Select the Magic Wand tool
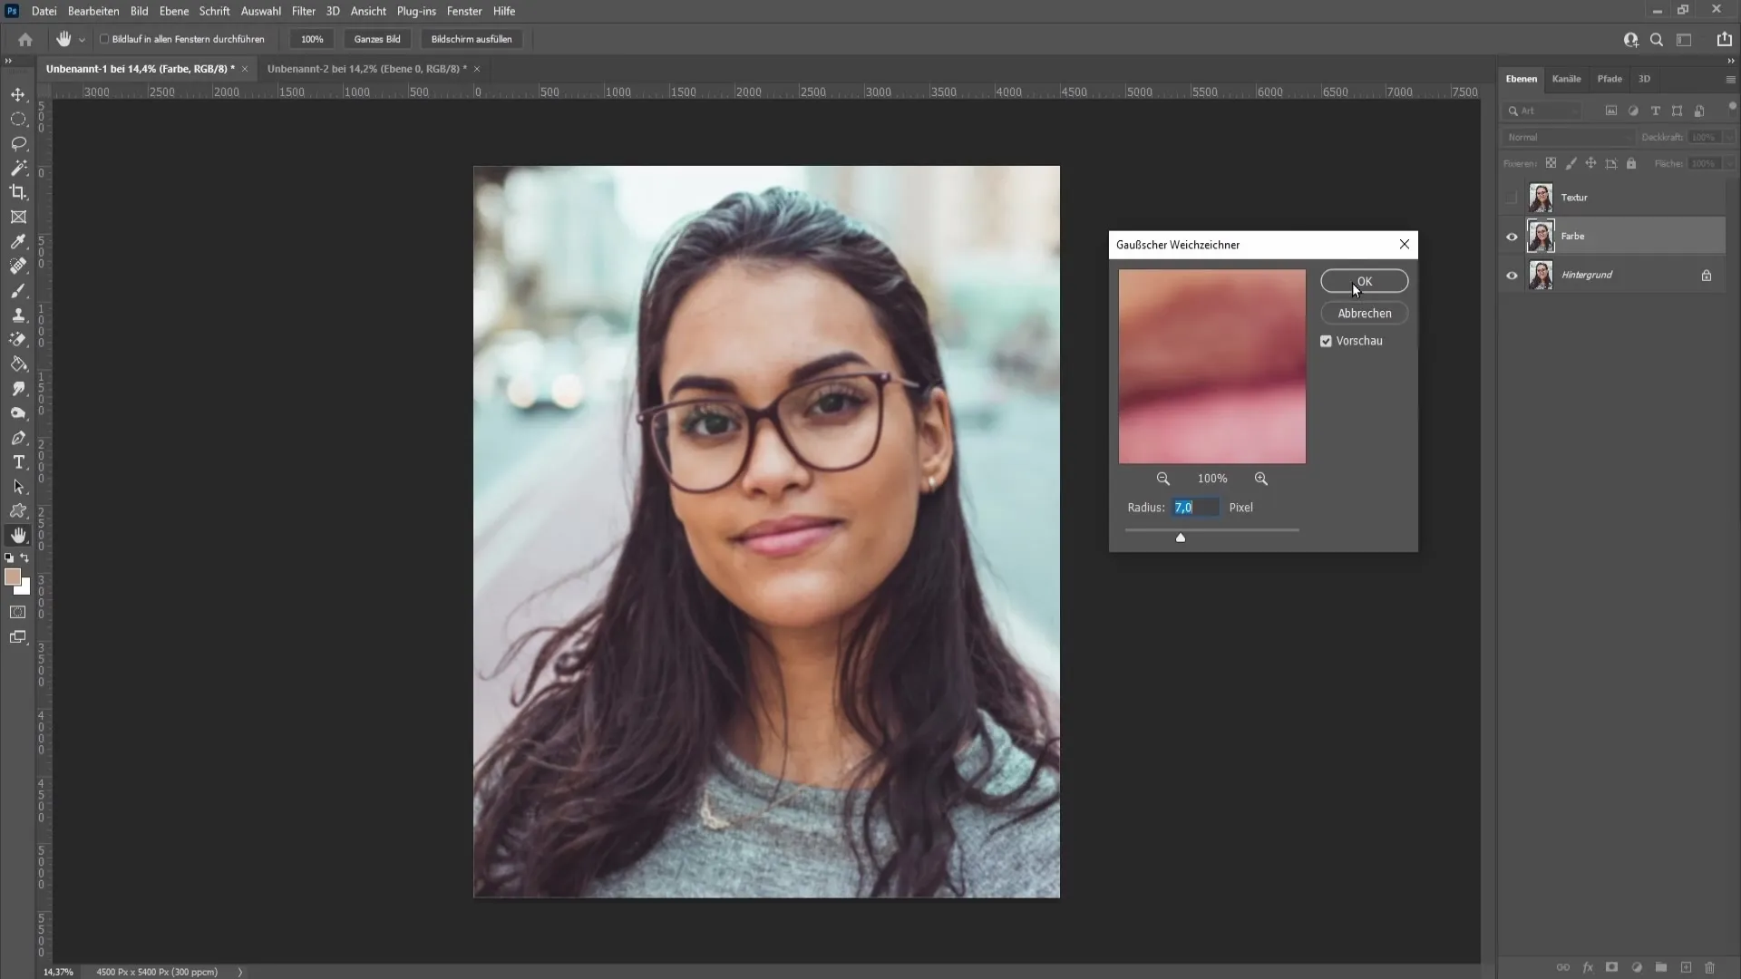This screenshot has width=1741, height=979. [18, 168]
